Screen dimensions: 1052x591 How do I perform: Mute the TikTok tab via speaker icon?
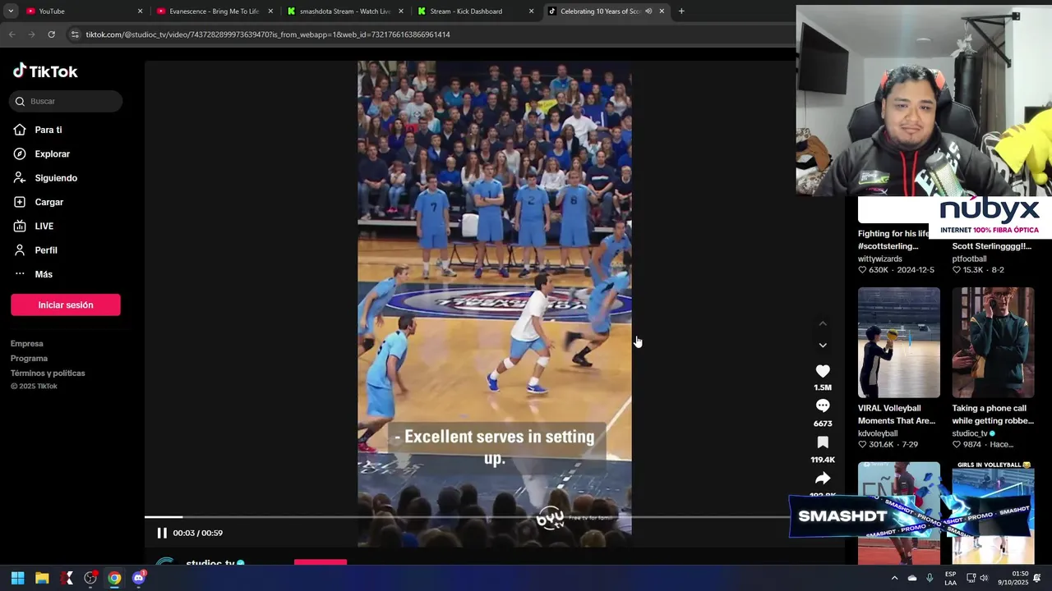pos(648,11)
